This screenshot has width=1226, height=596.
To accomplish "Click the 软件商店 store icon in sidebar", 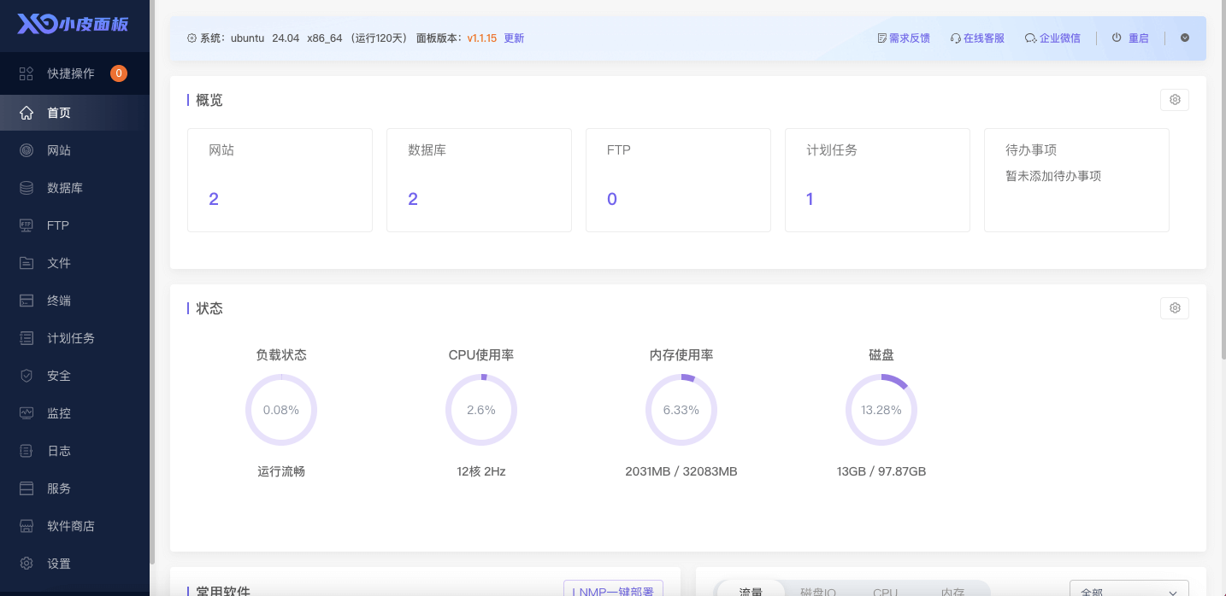I will click(x=27, y=526).
